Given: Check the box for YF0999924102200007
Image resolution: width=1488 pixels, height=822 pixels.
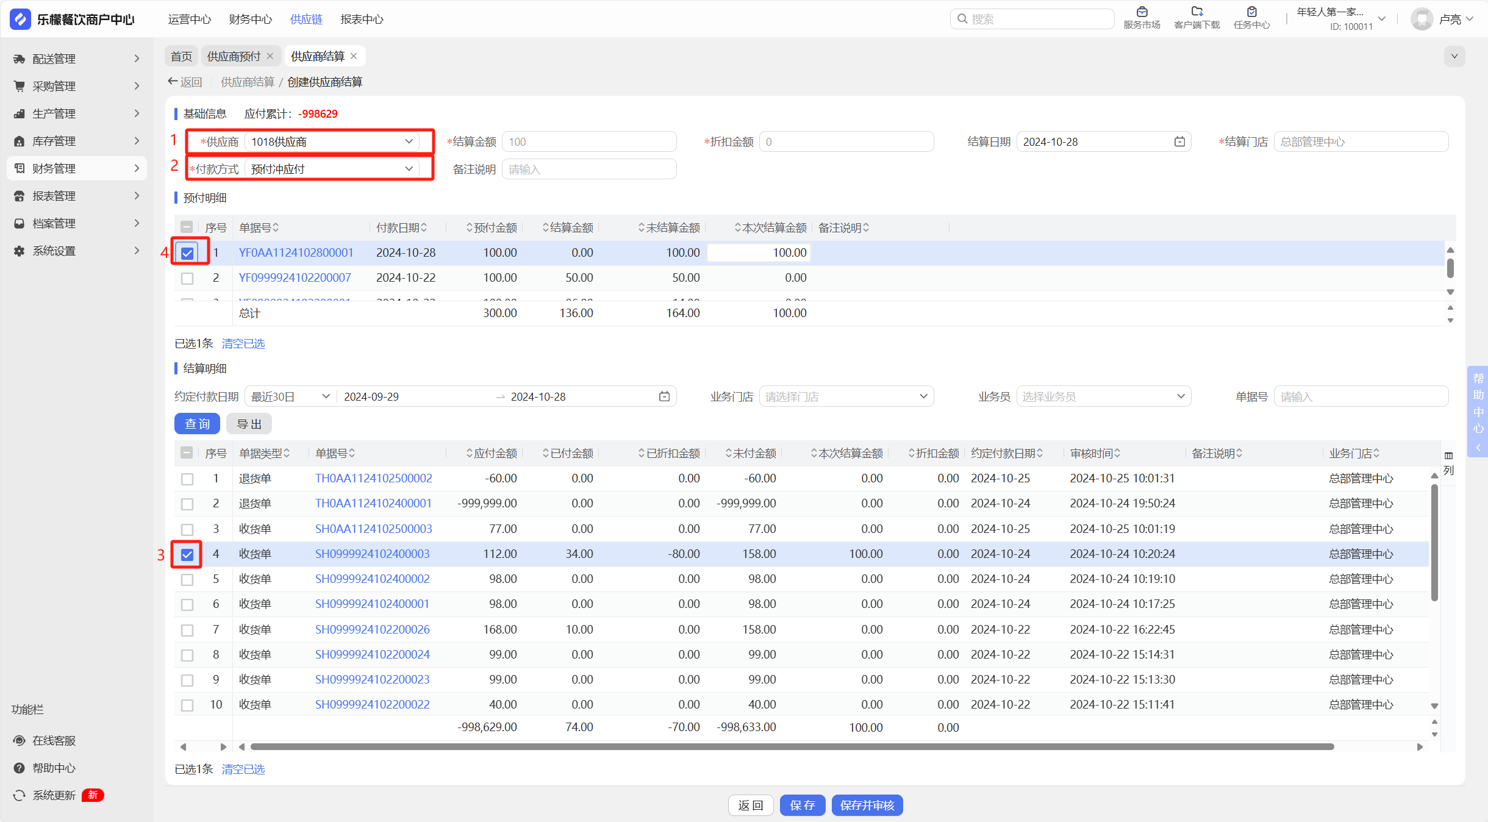Looking at the screenshot, I should [x=187, y=278].
